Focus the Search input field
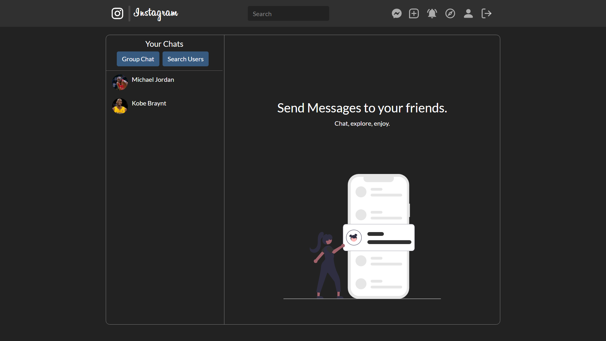Screen dimensions: 606x341 pos(288,14)
